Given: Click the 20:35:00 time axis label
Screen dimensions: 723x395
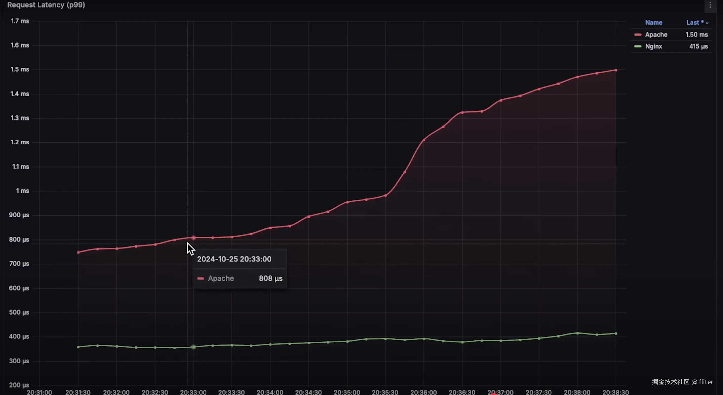Looking at the screenshot, I should click(347, 392).
